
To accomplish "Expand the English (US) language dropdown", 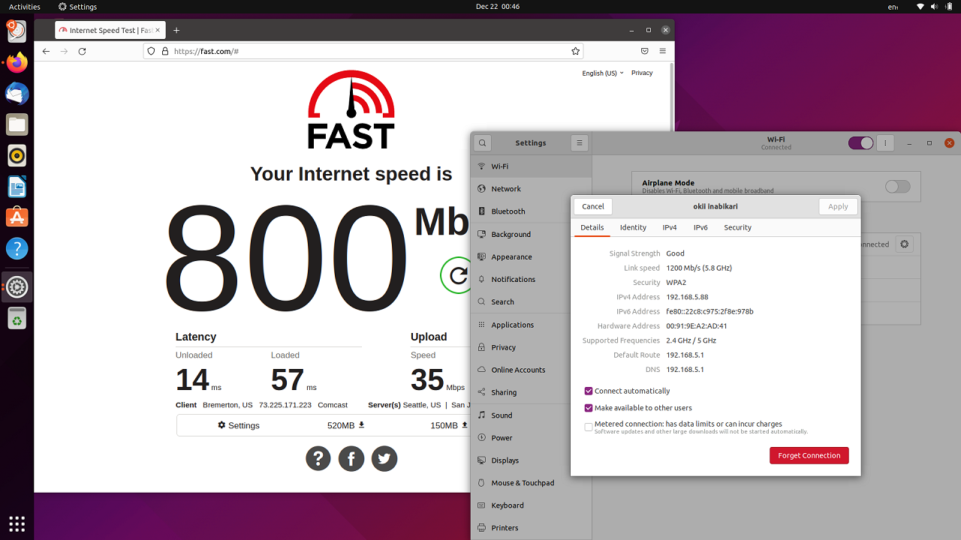I will pyautogui.click(x=603, y=73).
